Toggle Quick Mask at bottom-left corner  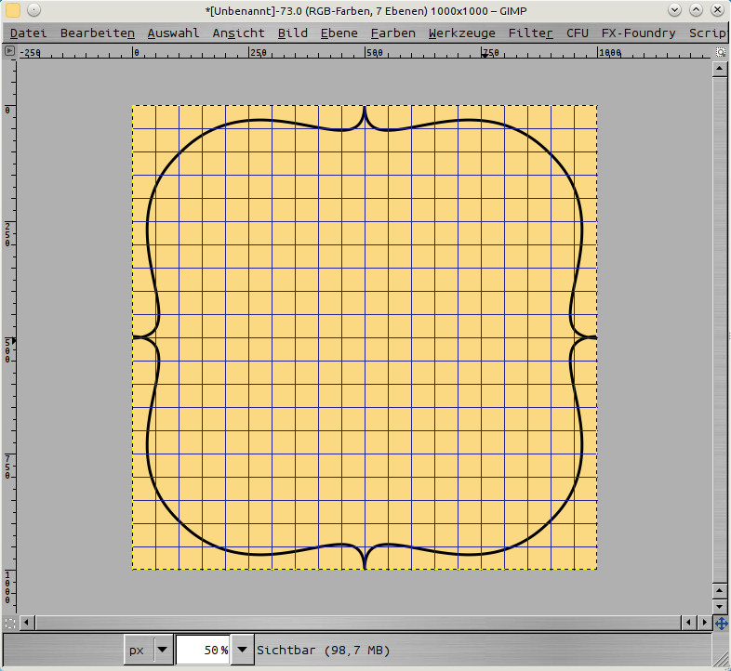click(10, 623)
